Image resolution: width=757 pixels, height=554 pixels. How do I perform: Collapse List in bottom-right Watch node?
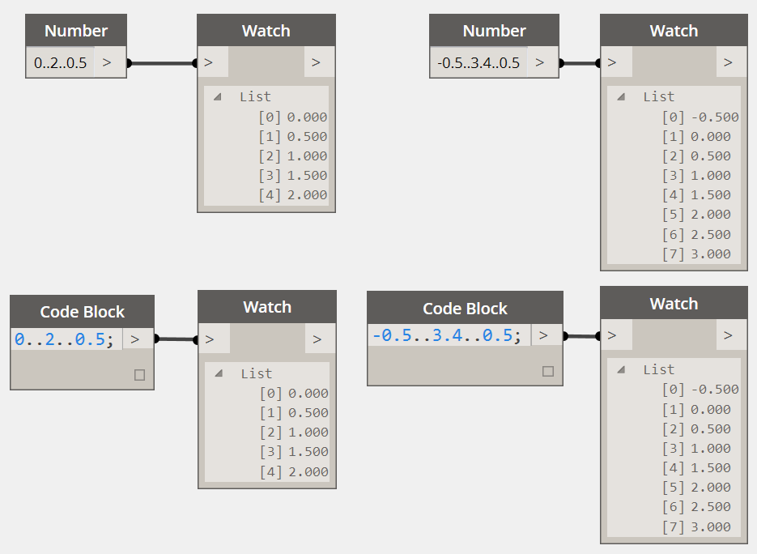pos(621,369)
